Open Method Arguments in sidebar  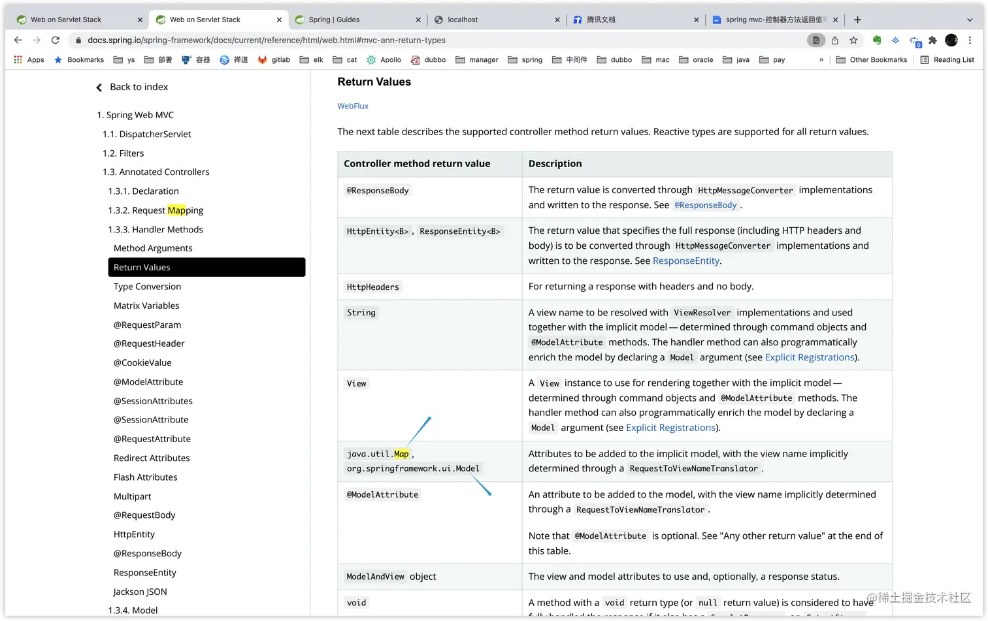coord(153,248)
